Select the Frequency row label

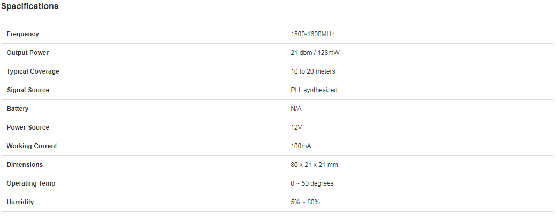pos(22,34)
